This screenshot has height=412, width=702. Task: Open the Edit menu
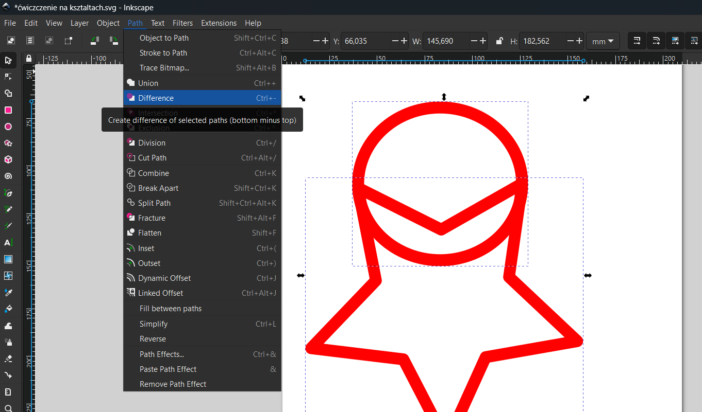pyautogui.click(x=31, y=23)
